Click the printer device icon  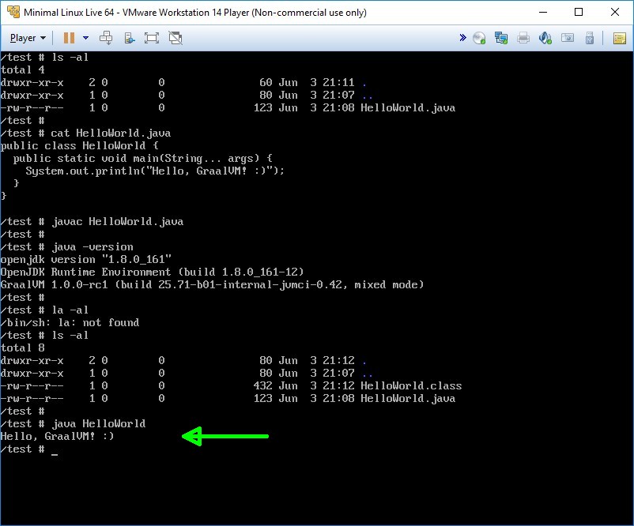pyautogui.click(x=523, y=38)
